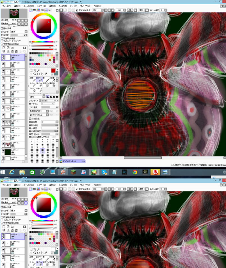Click navigator zoom-out minus button upper window
The image size is (226, 268).
[x=19, y=21]
